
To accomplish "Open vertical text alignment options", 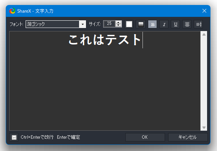I will pos(198,24).
